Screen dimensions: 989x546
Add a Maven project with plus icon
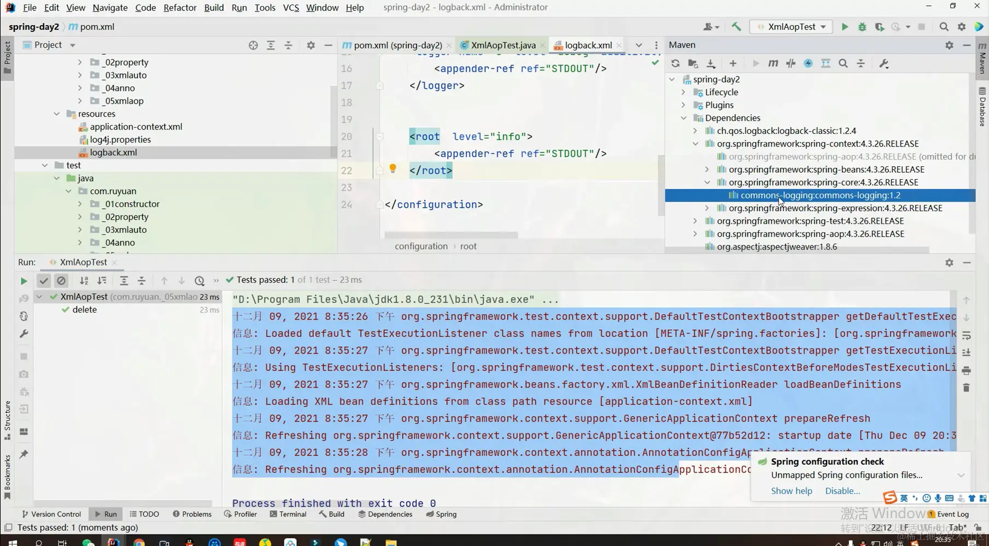[x=733, y=63]
